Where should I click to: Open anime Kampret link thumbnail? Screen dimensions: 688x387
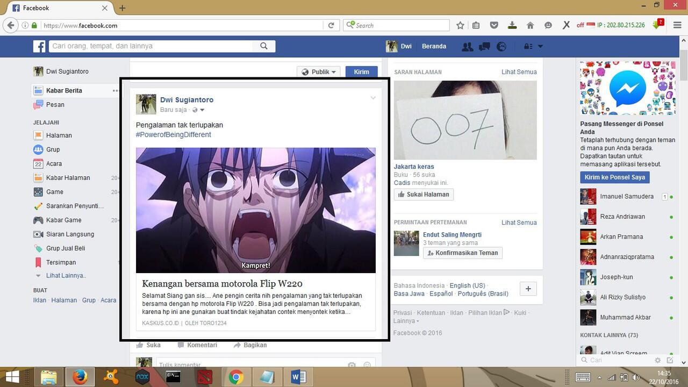[x=256, y=211]
